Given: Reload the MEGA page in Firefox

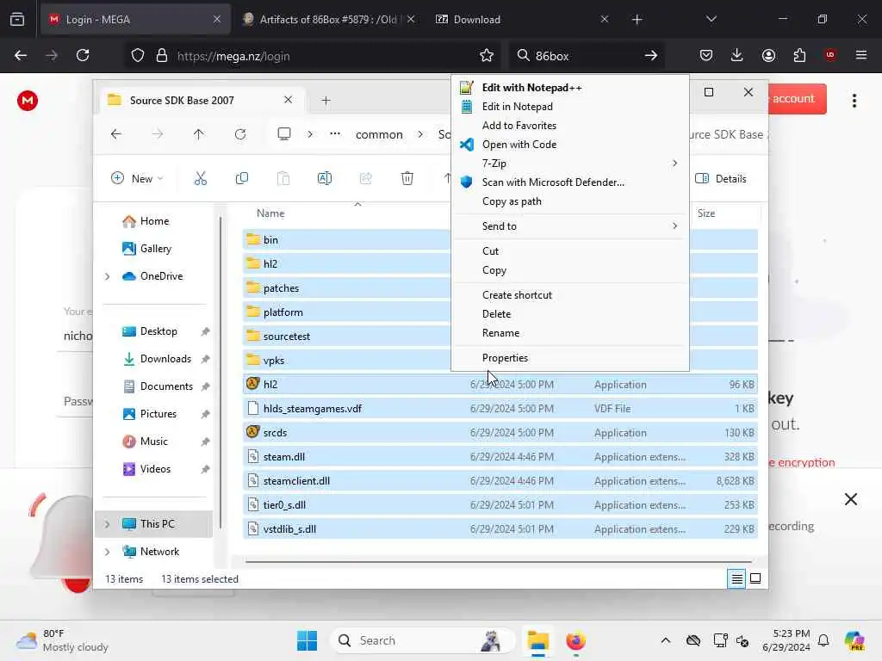Looking at the screenshot, I should click(x=83, y=56).
